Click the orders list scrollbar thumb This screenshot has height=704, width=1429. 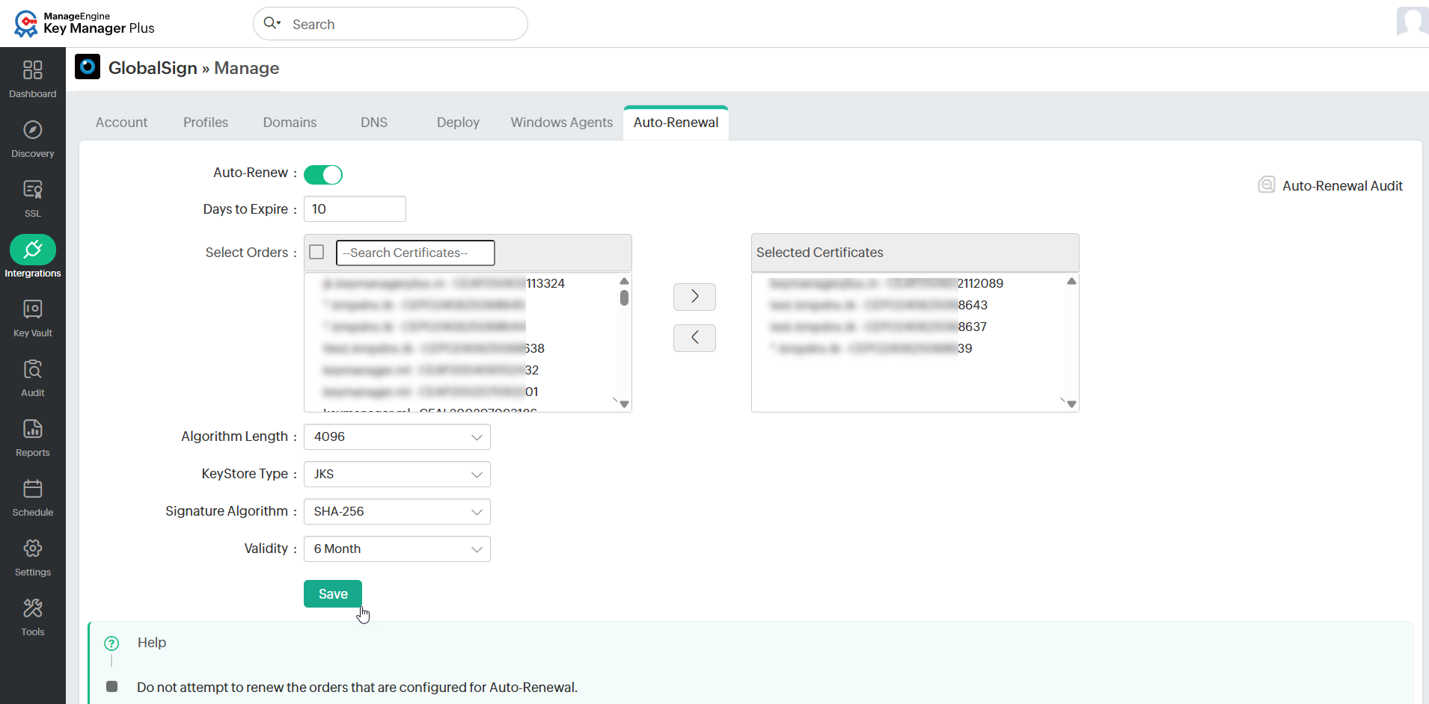tap(624, 297)
